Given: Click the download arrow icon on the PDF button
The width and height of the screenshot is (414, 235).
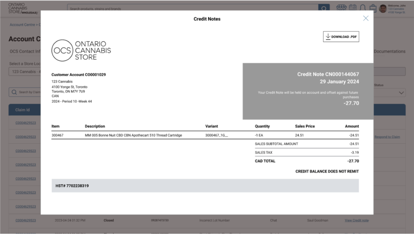Looking at the screenshot, I should [328, 36].
